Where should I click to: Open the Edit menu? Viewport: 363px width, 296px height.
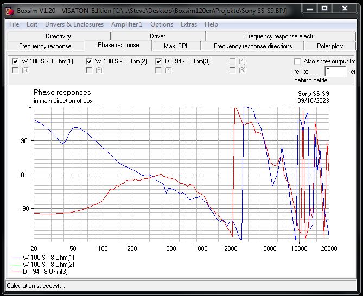tap(32, 24)
